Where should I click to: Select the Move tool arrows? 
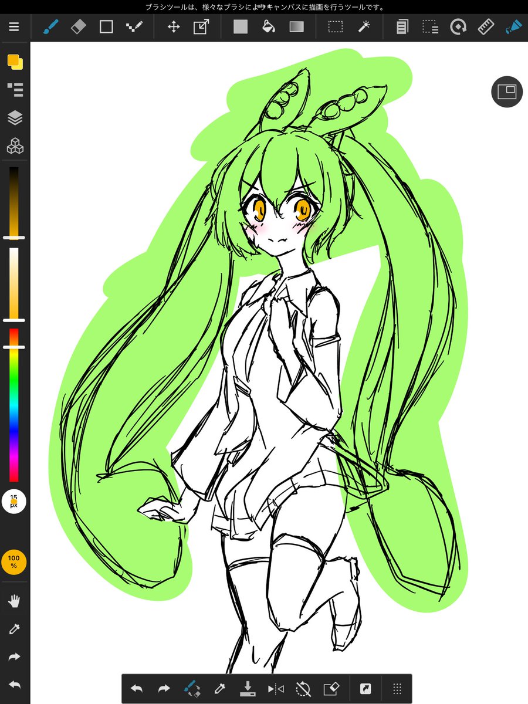click(174, 27)
